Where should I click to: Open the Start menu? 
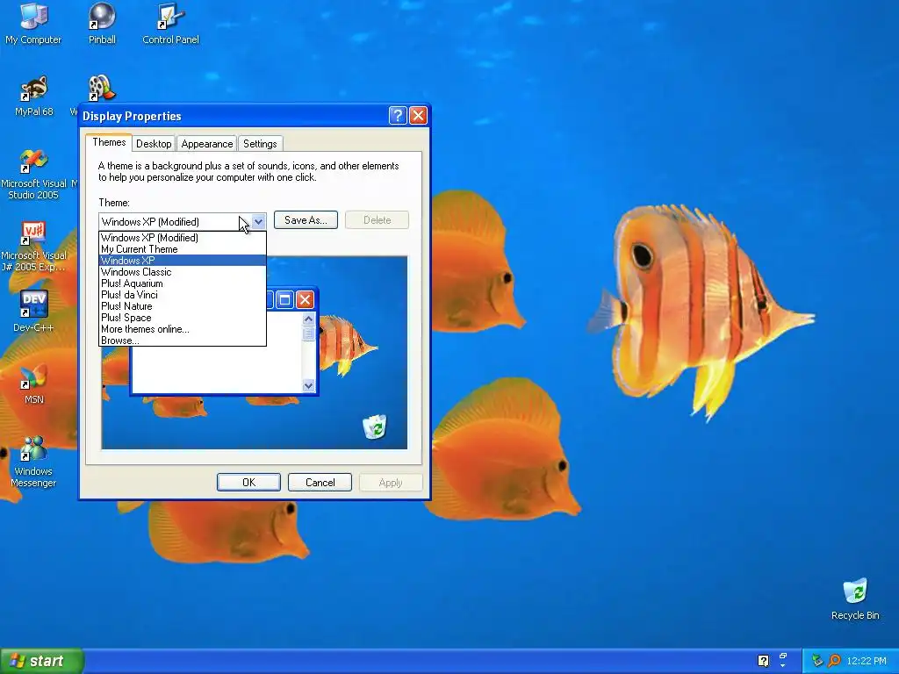42,661
